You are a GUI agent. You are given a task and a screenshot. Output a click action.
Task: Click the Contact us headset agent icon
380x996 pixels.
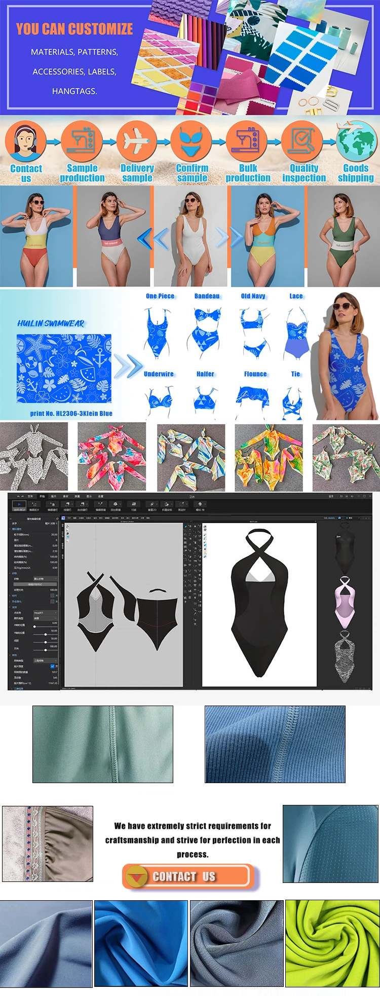tap(25, 141)
